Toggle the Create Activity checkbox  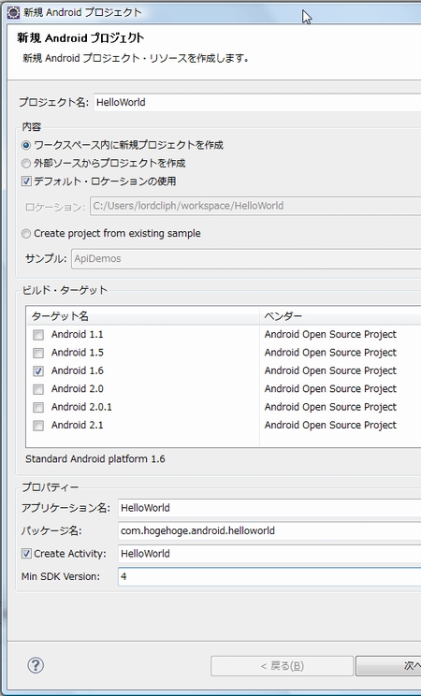pos(26,554)
